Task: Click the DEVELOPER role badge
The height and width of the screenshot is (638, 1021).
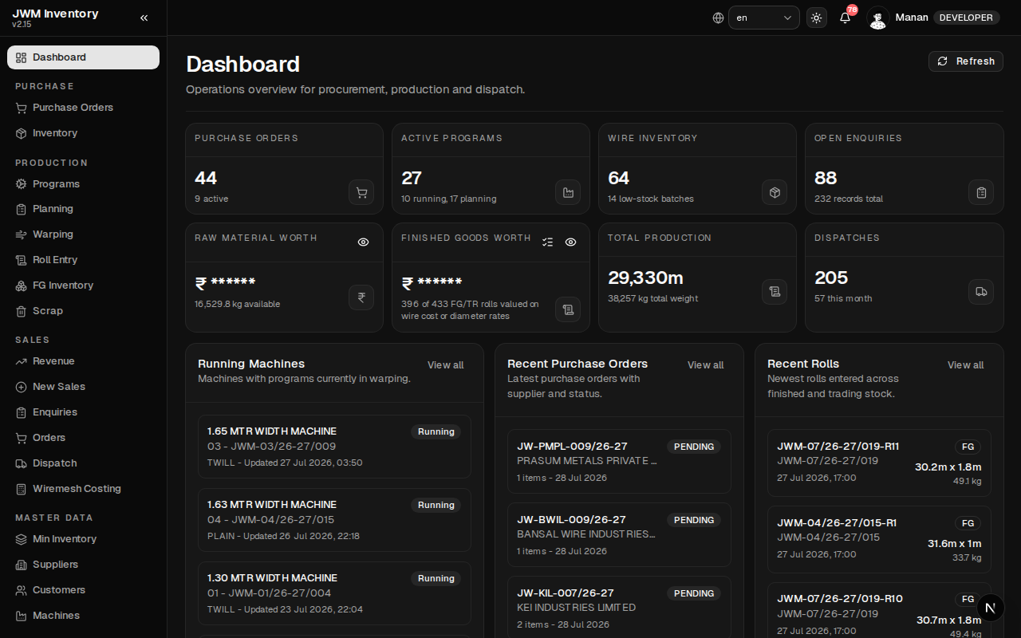Action: pyautogui.click(x=966, y=18)
